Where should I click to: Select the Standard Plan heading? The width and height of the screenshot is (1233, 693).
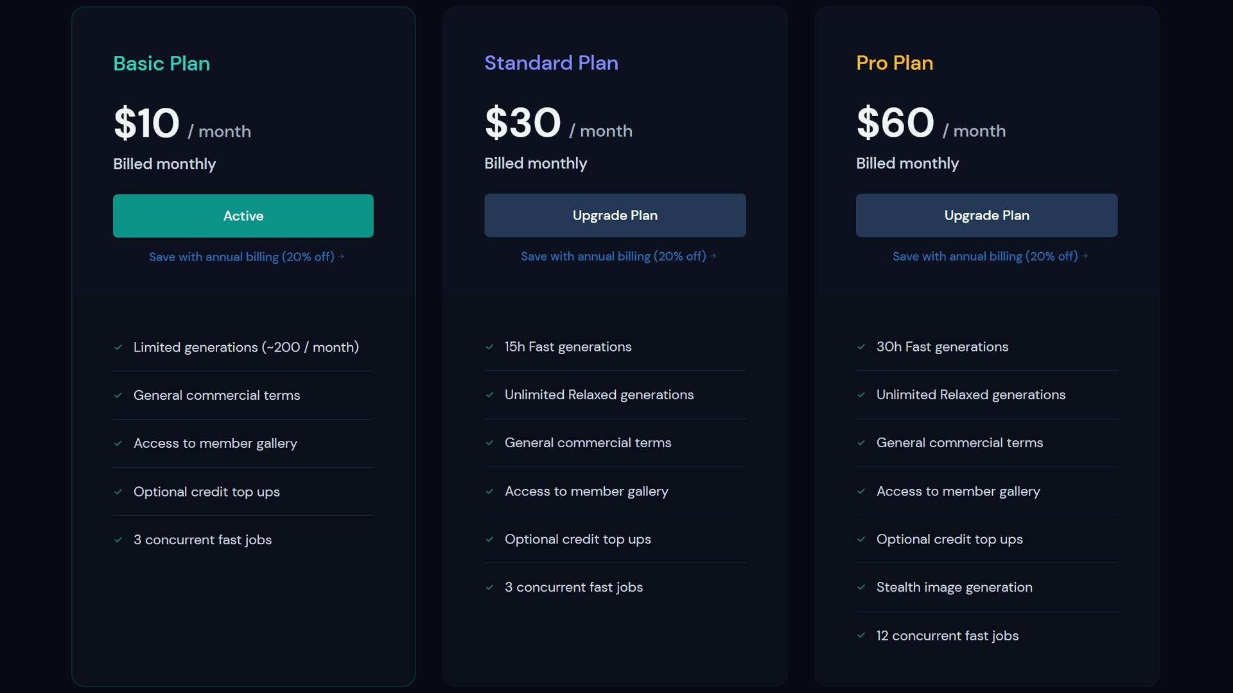[x=551, y=63]
